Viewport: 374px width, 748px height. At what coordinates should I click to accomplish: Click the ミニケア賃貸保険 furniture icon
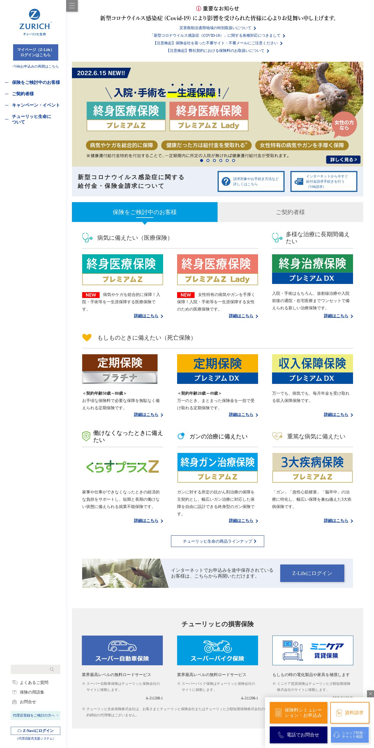click(x=293, y=651)
